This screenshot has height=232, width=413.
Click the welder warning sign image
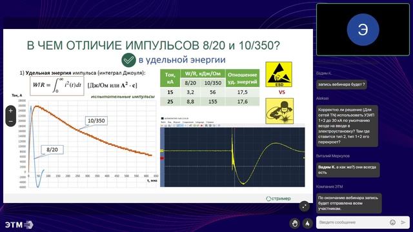point(279,111)
